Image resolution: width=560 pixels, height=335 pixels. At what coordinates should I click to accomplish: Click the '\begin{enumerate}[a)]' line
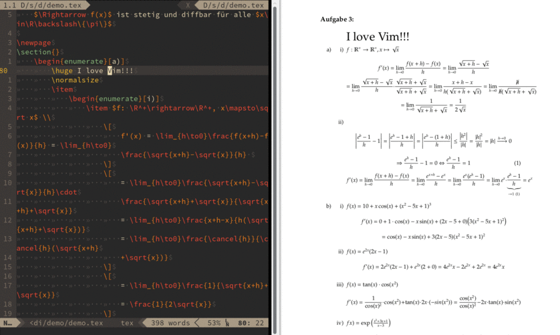(x=80, y=61)
